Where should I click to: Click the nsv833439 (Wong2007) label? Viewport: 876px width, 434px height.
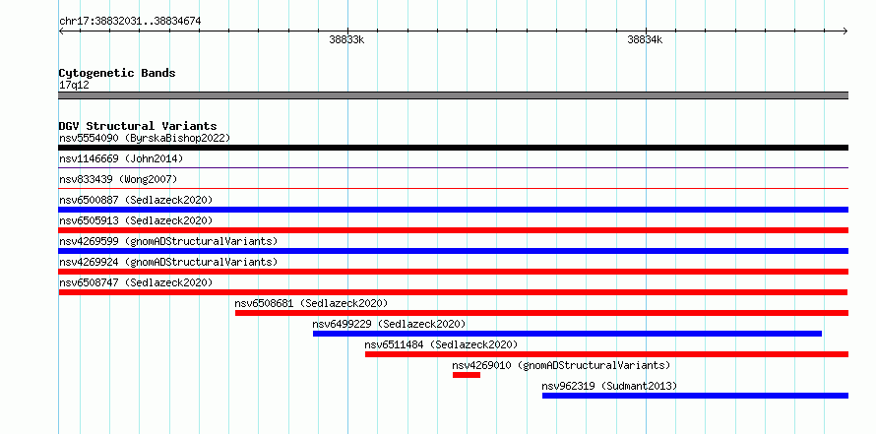pyautogui.click(x=118, y=179)
